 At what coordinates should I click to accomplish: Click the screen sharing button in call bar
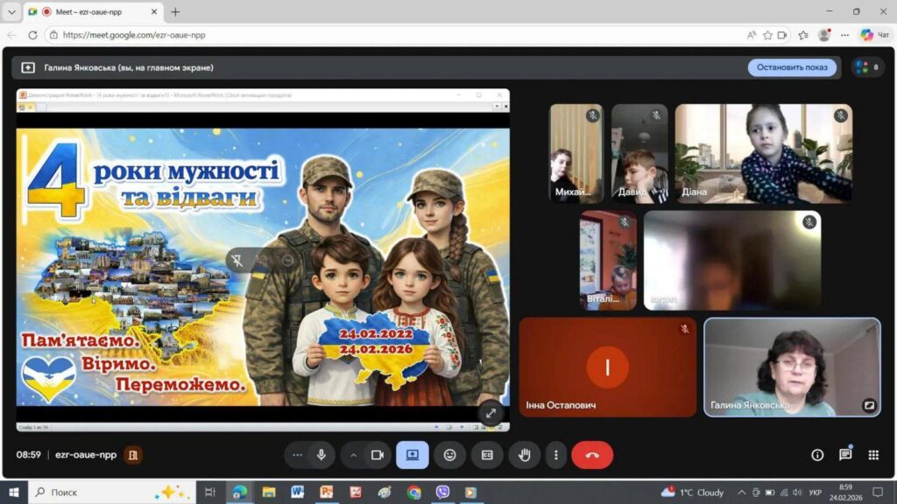pyautogui.click(x=412, y=455)
